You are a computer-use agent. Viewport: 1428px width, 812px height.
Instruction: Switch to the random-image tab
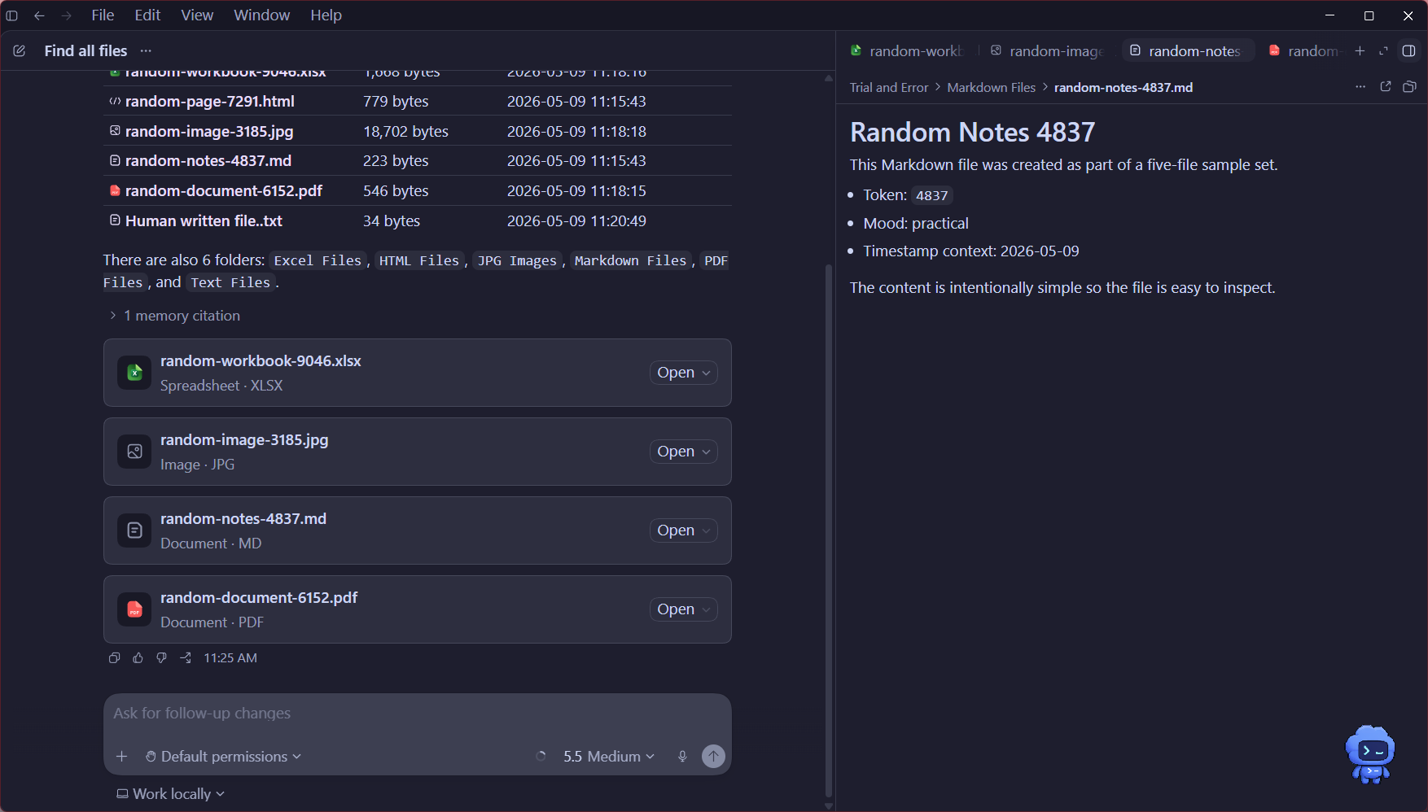coord(1048,50)
